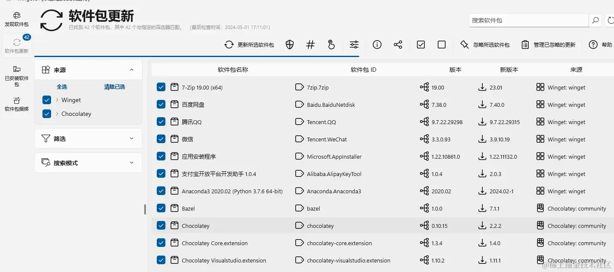This screenshot has height=272, width=614.
Task: Click the 搜索模式 panel icon
Action: pyautogui.click(x=45, y=163)
